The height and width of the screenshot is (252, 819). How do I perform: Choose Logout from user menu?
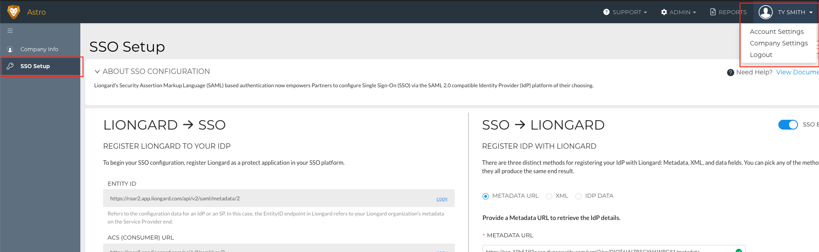point(761,55)
